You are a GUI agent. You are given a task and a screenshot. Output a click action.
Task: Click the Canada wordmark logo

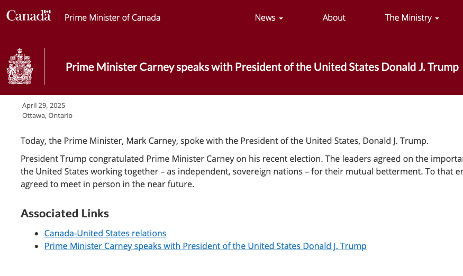[x=28, y=16]
